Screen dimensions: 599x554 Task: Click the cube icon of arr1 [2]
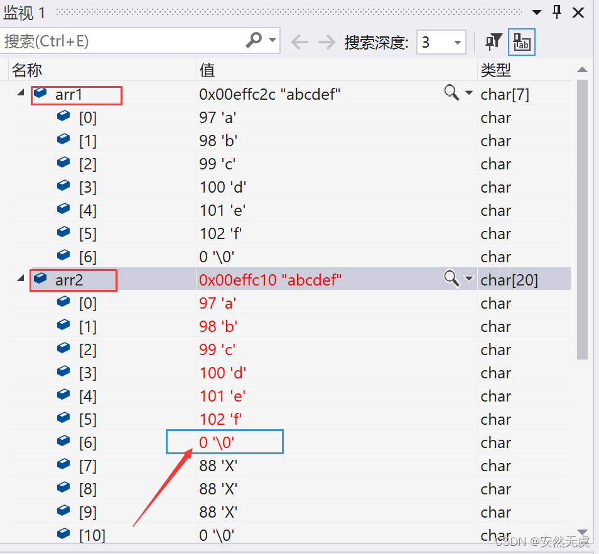click(x=63, y=162)
